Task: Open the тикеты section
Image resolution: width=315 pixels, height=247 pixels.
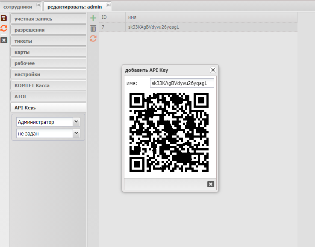Action: [x=48, y=41]
